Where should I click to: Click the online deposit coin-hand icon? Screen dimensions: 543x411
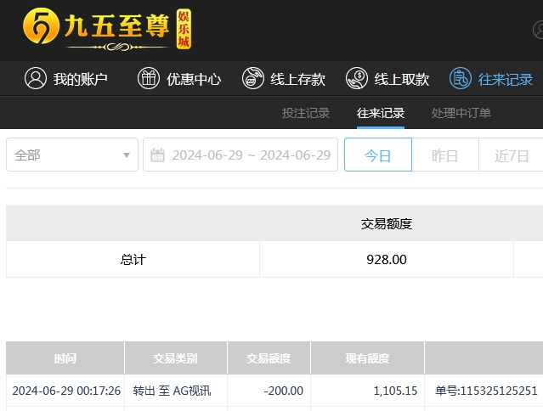click(252, 78)
